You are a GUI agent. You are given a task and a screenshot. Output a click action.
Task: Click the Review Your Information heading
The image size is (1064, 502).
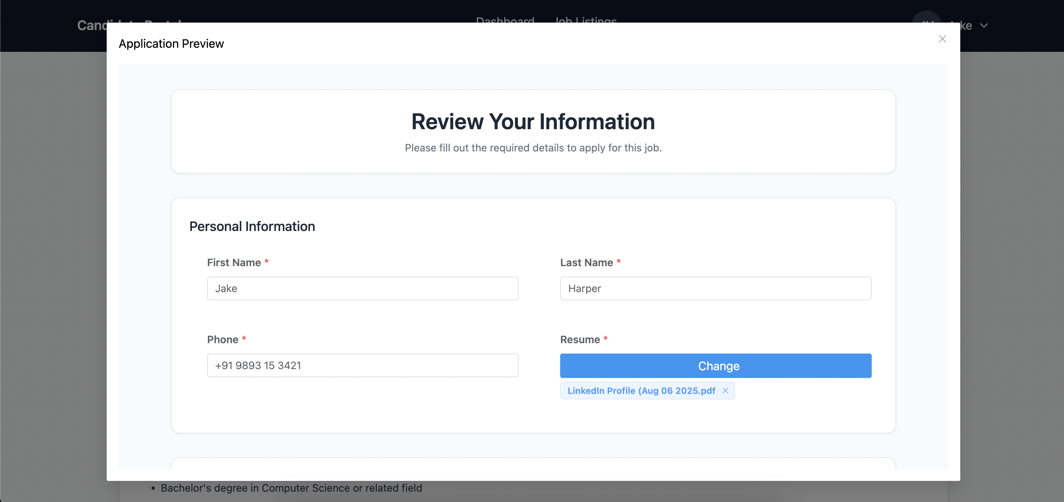pyautogui.click(x=533, y=122)
